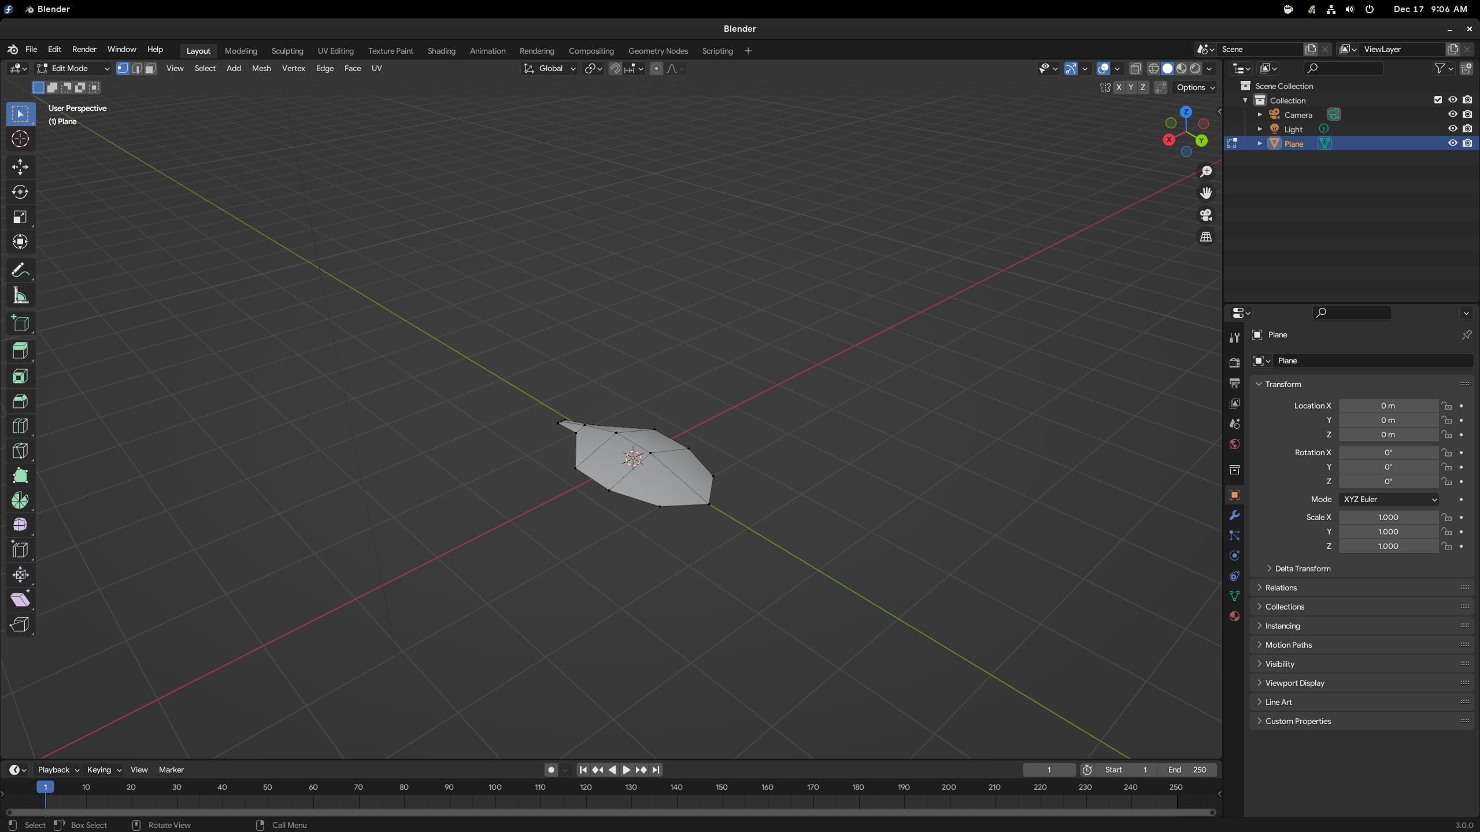Select the Loop Cut tool
1480x832 pixels.
point(20,426)
